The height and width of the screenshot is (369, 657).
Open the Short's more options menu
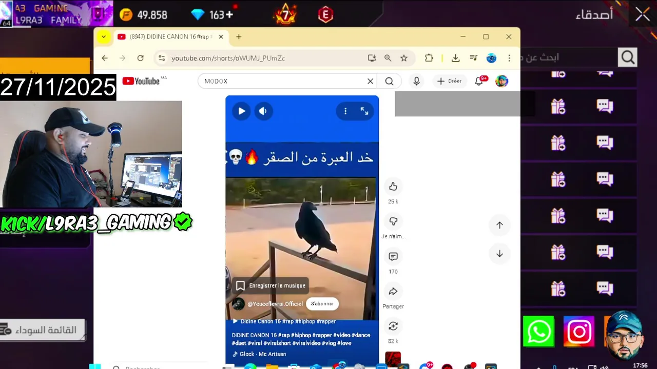click(x=345, y=111)
